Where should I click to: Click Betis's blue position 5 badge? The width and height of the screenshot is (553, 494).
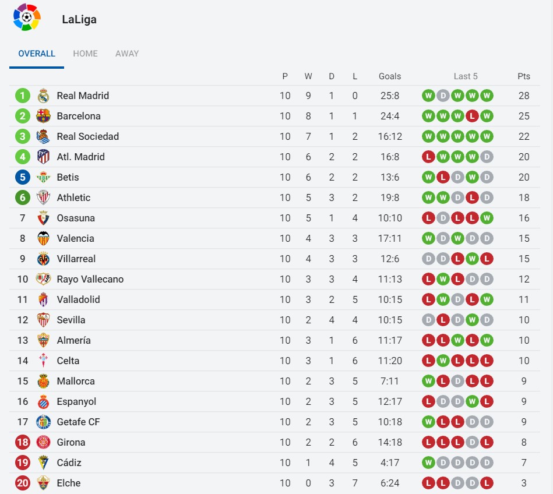click(x=23, y=177)
